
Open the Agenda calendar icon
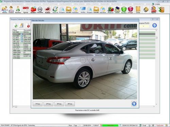(x=26, y=10)
